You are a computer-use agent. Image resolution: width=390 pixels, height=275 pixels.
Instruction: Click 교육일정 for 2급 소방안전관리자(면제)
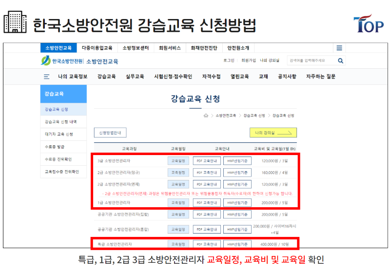[178, 184]
